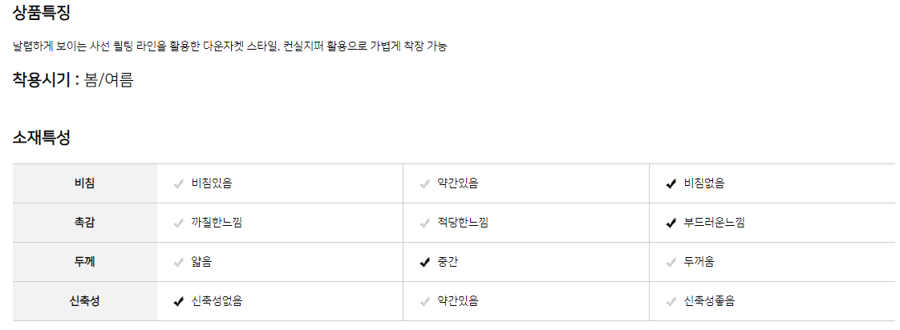The image size is (900, 330).
Task: Select the checkmark next to 적당한느낌
Action: pyautogui.click(x=424, y=223)
